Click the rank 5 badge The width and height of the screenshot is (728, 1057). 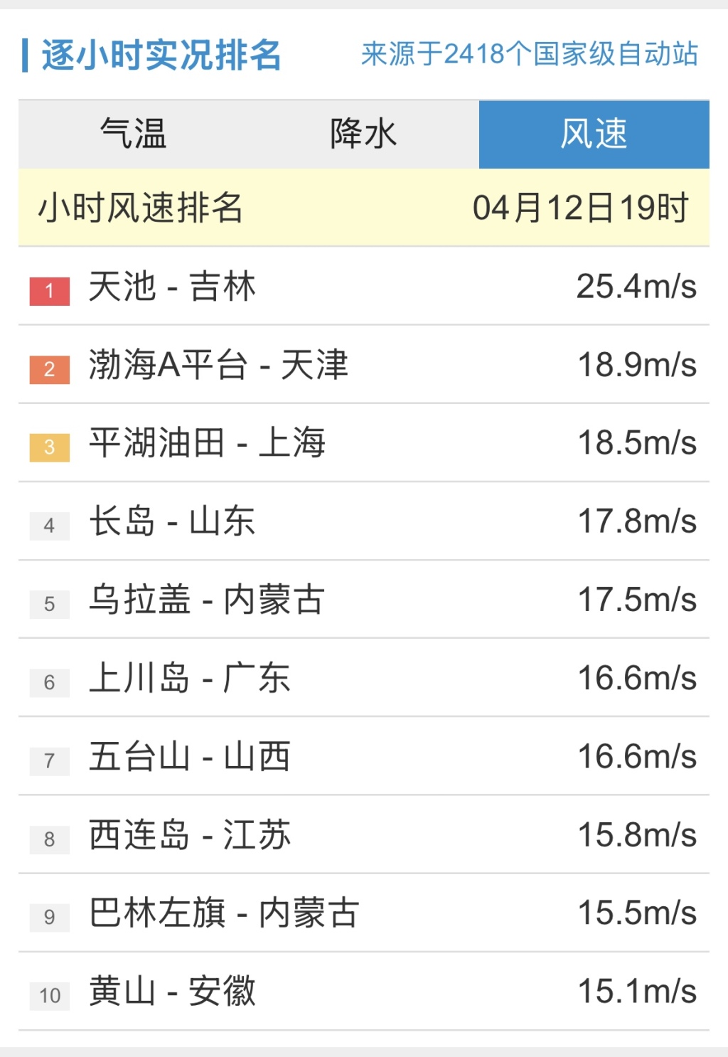coord(50,604)
